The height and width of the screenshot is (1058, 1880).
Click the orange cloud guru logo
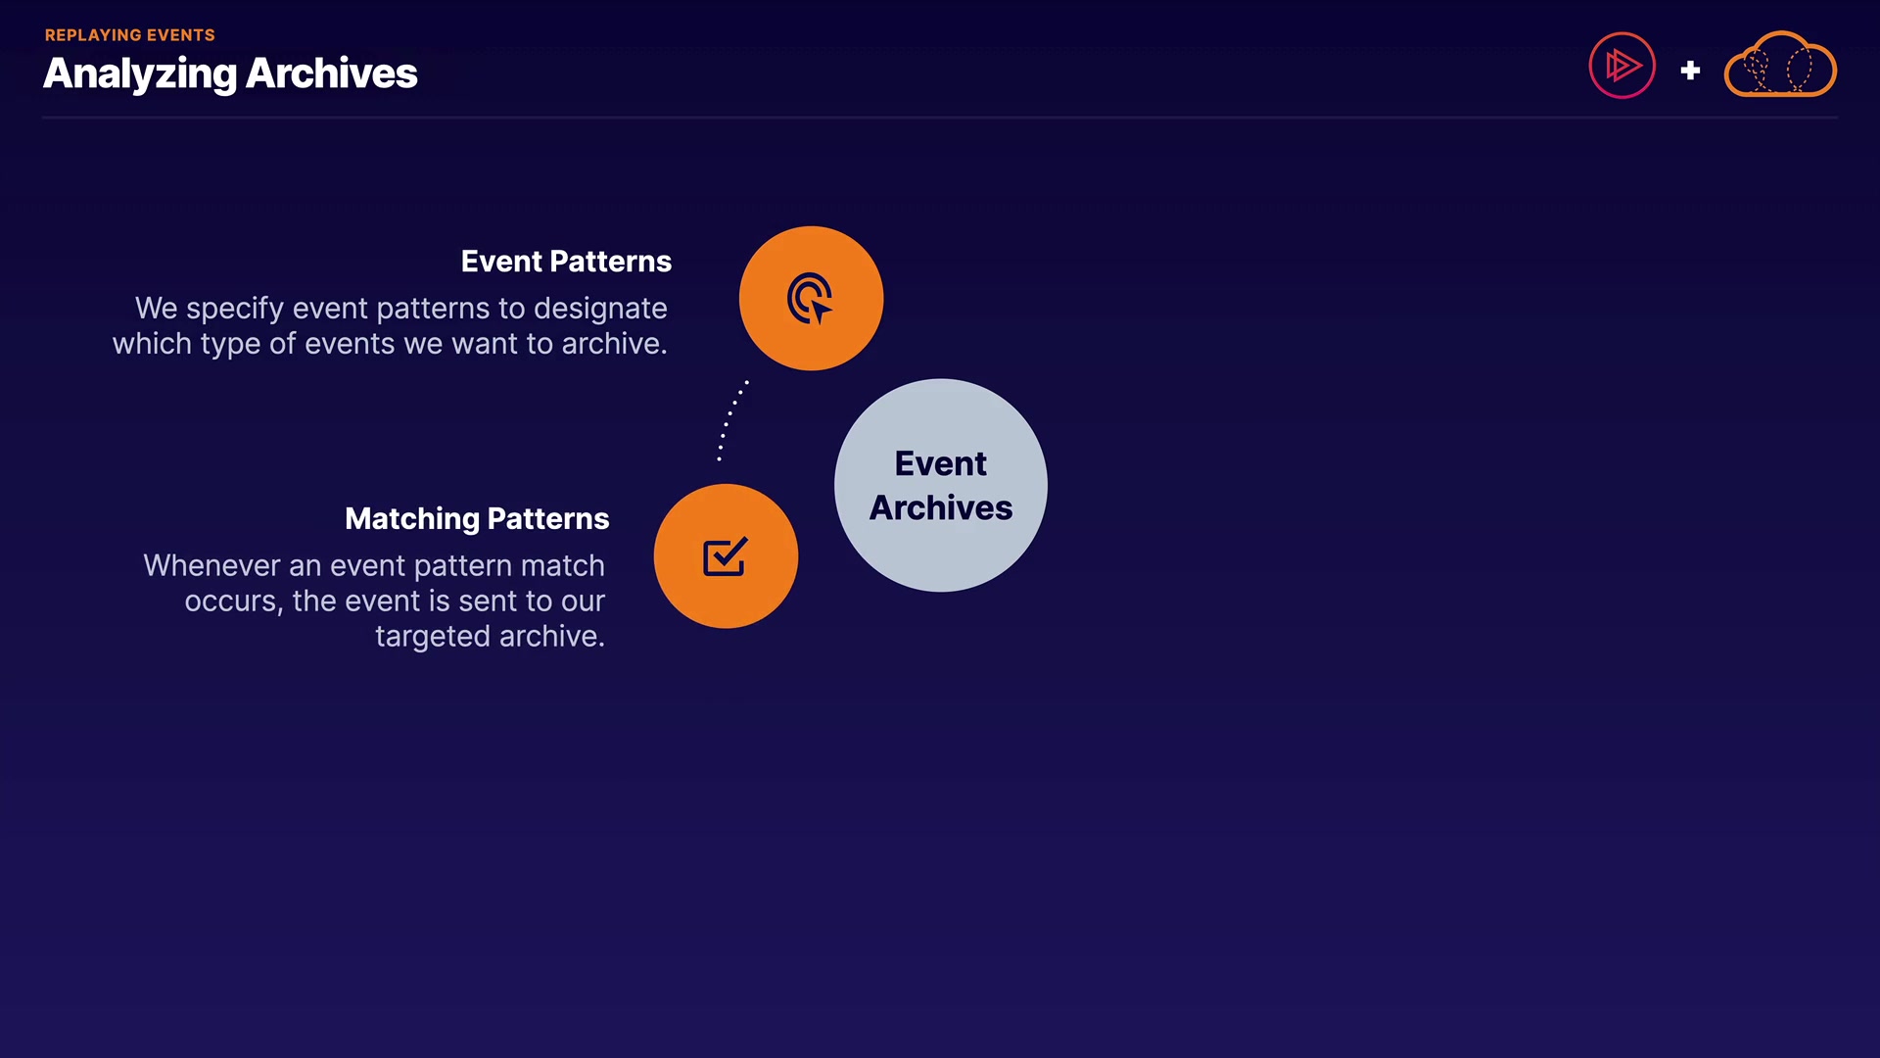click(1779, 66)
